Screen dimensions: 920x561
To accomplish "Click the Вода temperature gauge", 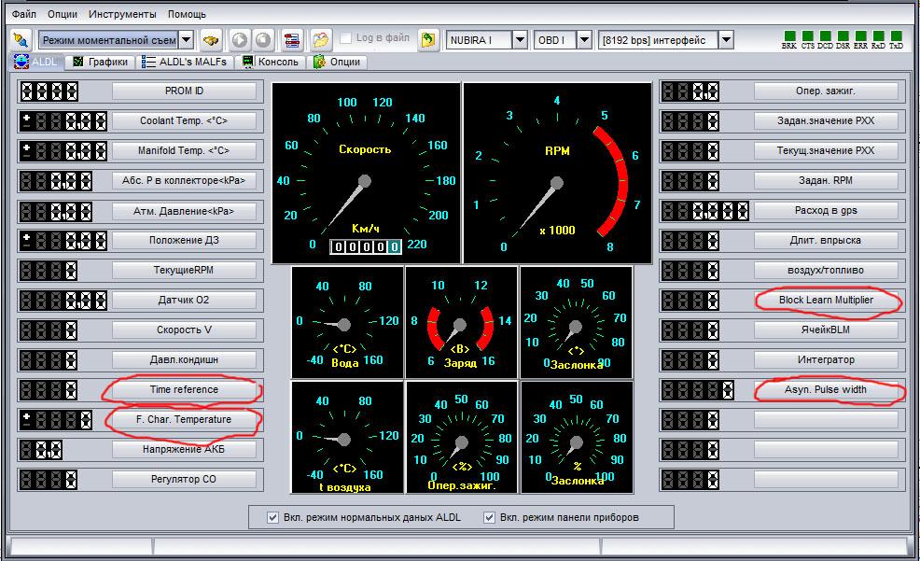I will [x=347, y=322].
